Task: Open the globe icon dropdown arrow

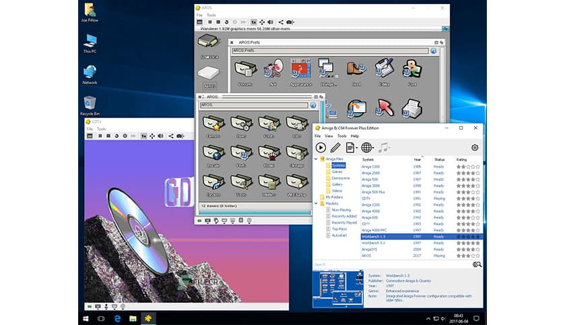Action: pyautogui.click(x=373, y=148)
